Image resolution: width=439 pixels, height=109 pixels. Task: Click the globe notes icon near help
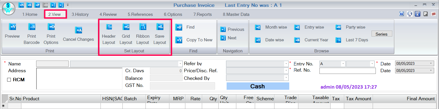(x=410, y=14)
